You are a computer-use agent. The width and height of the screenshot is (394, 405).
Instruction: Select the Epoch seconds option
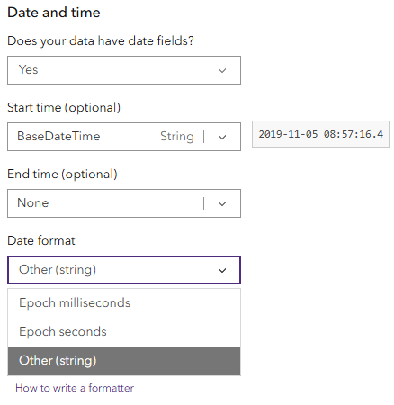124,332
